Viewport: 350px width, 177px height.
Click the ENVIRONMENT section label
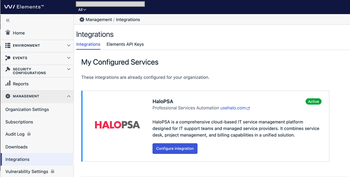coord(26,46)
